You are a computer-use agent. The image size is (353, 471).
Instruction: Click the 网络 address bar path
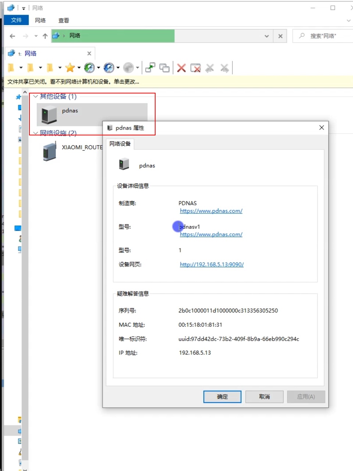tap(75, 36)
